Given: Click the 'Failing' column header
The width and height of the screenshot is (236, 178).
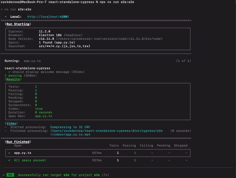Looking at the screenshot, I should coord(146,145).
